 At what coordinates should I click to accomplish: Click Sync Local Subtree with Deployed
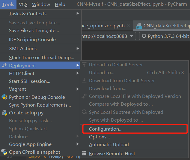click(x=134, y=112)
